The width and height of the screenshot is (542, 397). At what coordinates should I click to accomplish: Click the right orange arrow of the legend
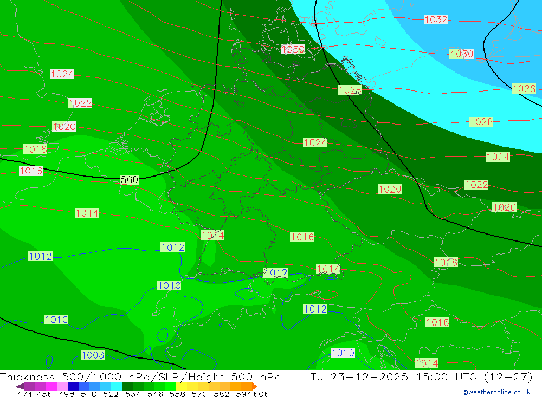(255, 386)
